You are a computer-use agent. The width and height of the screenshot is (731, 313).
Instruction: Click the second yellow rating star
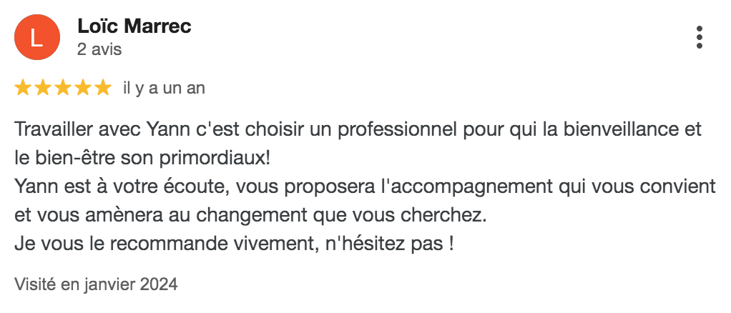tap(43, 88)
